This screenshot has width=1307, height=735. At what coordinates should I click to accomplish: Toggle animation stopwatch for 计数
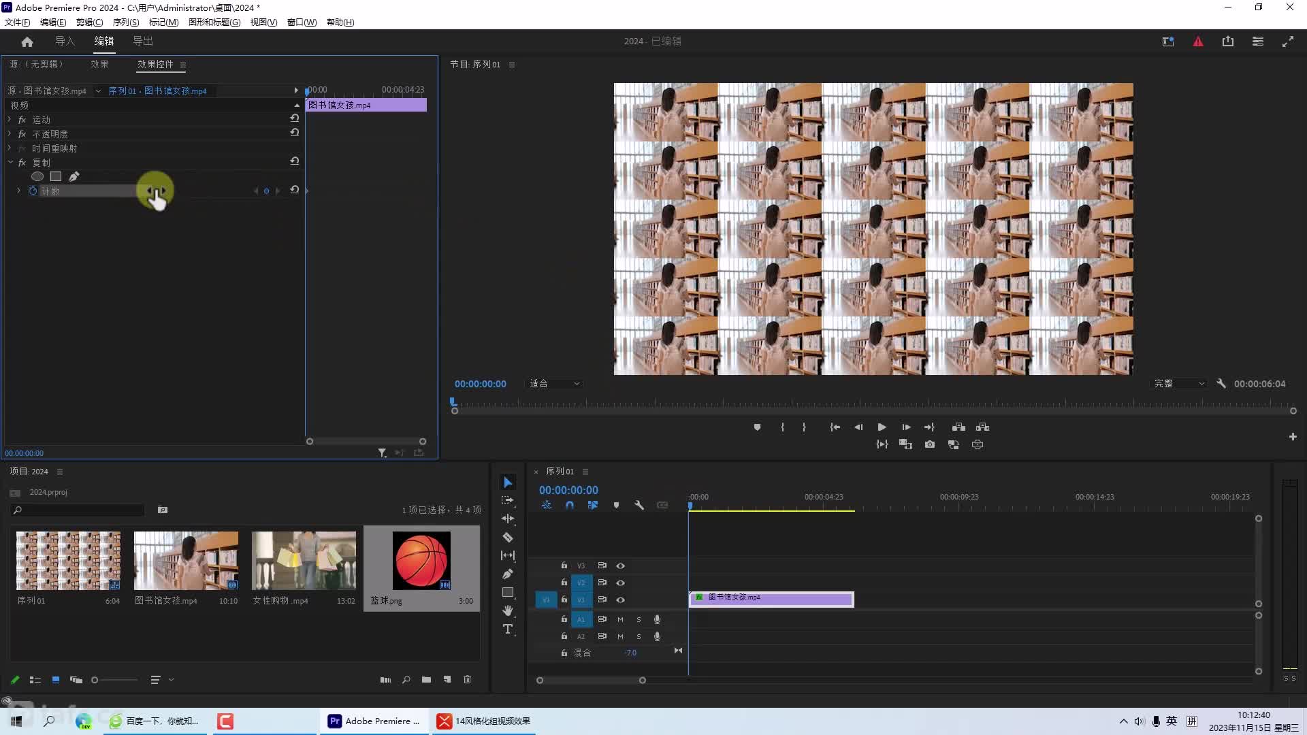click(x=33, y=191)
